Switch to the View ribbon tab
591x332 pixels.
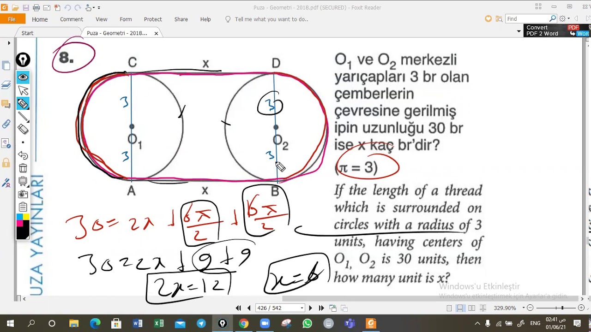tap(102, 19)
